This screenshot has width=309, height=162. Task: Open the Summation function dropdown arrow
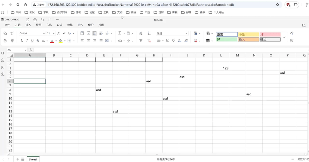click(124, 34)
